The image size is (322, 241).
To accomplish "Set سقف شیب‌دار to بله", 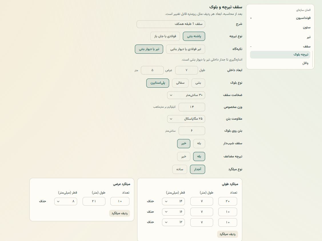I will tap(199, 144).
